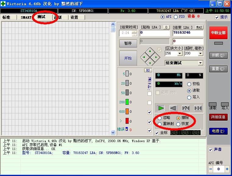
Task: Toggle the 坐标 checkbox
Action: pyautogui.click(x=157, y=133)
